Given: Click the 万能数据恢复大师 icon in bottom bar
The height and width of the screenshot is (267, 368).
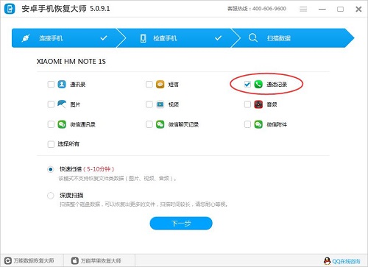Looking at the screenshot, I should 8,260.
